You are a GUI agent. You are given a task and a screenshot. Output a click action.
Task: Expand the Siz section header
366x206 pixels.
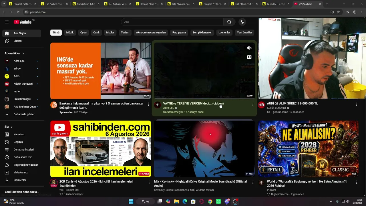click(x=9, y=127)
